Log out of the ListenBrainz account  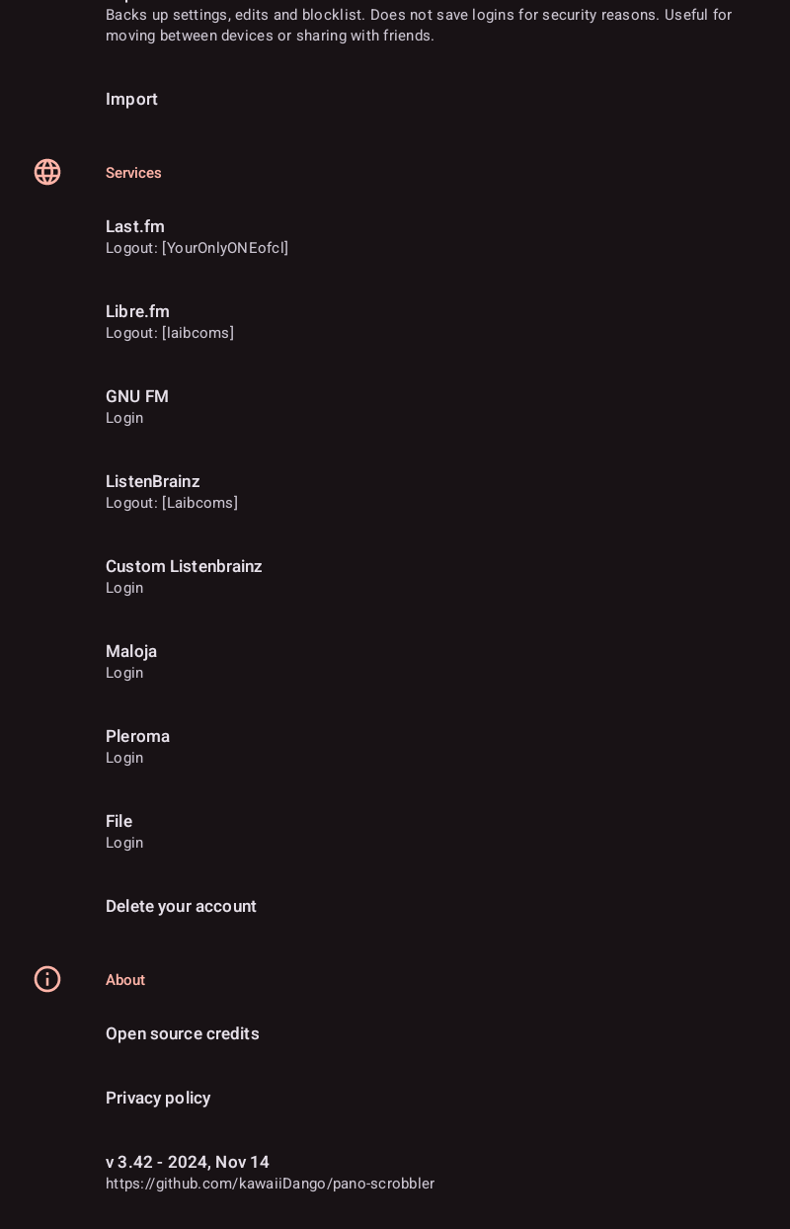(x=172, y=503)
